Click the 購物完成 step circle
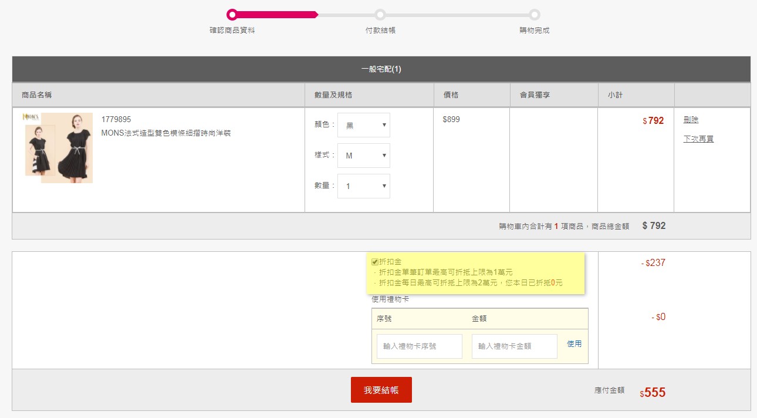 [x=535, y=15]
